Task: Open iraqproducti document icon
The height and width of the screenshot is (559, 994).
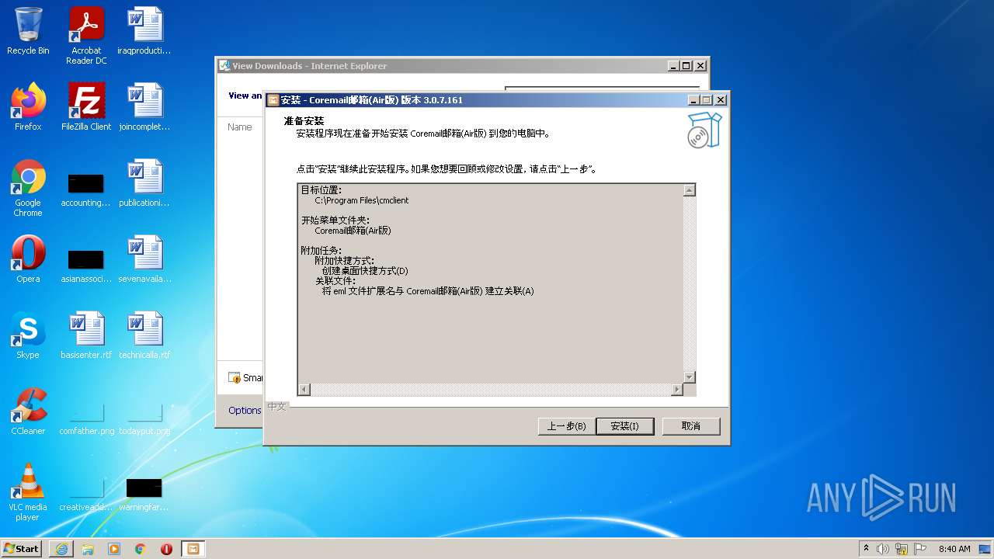Action: 144,32
